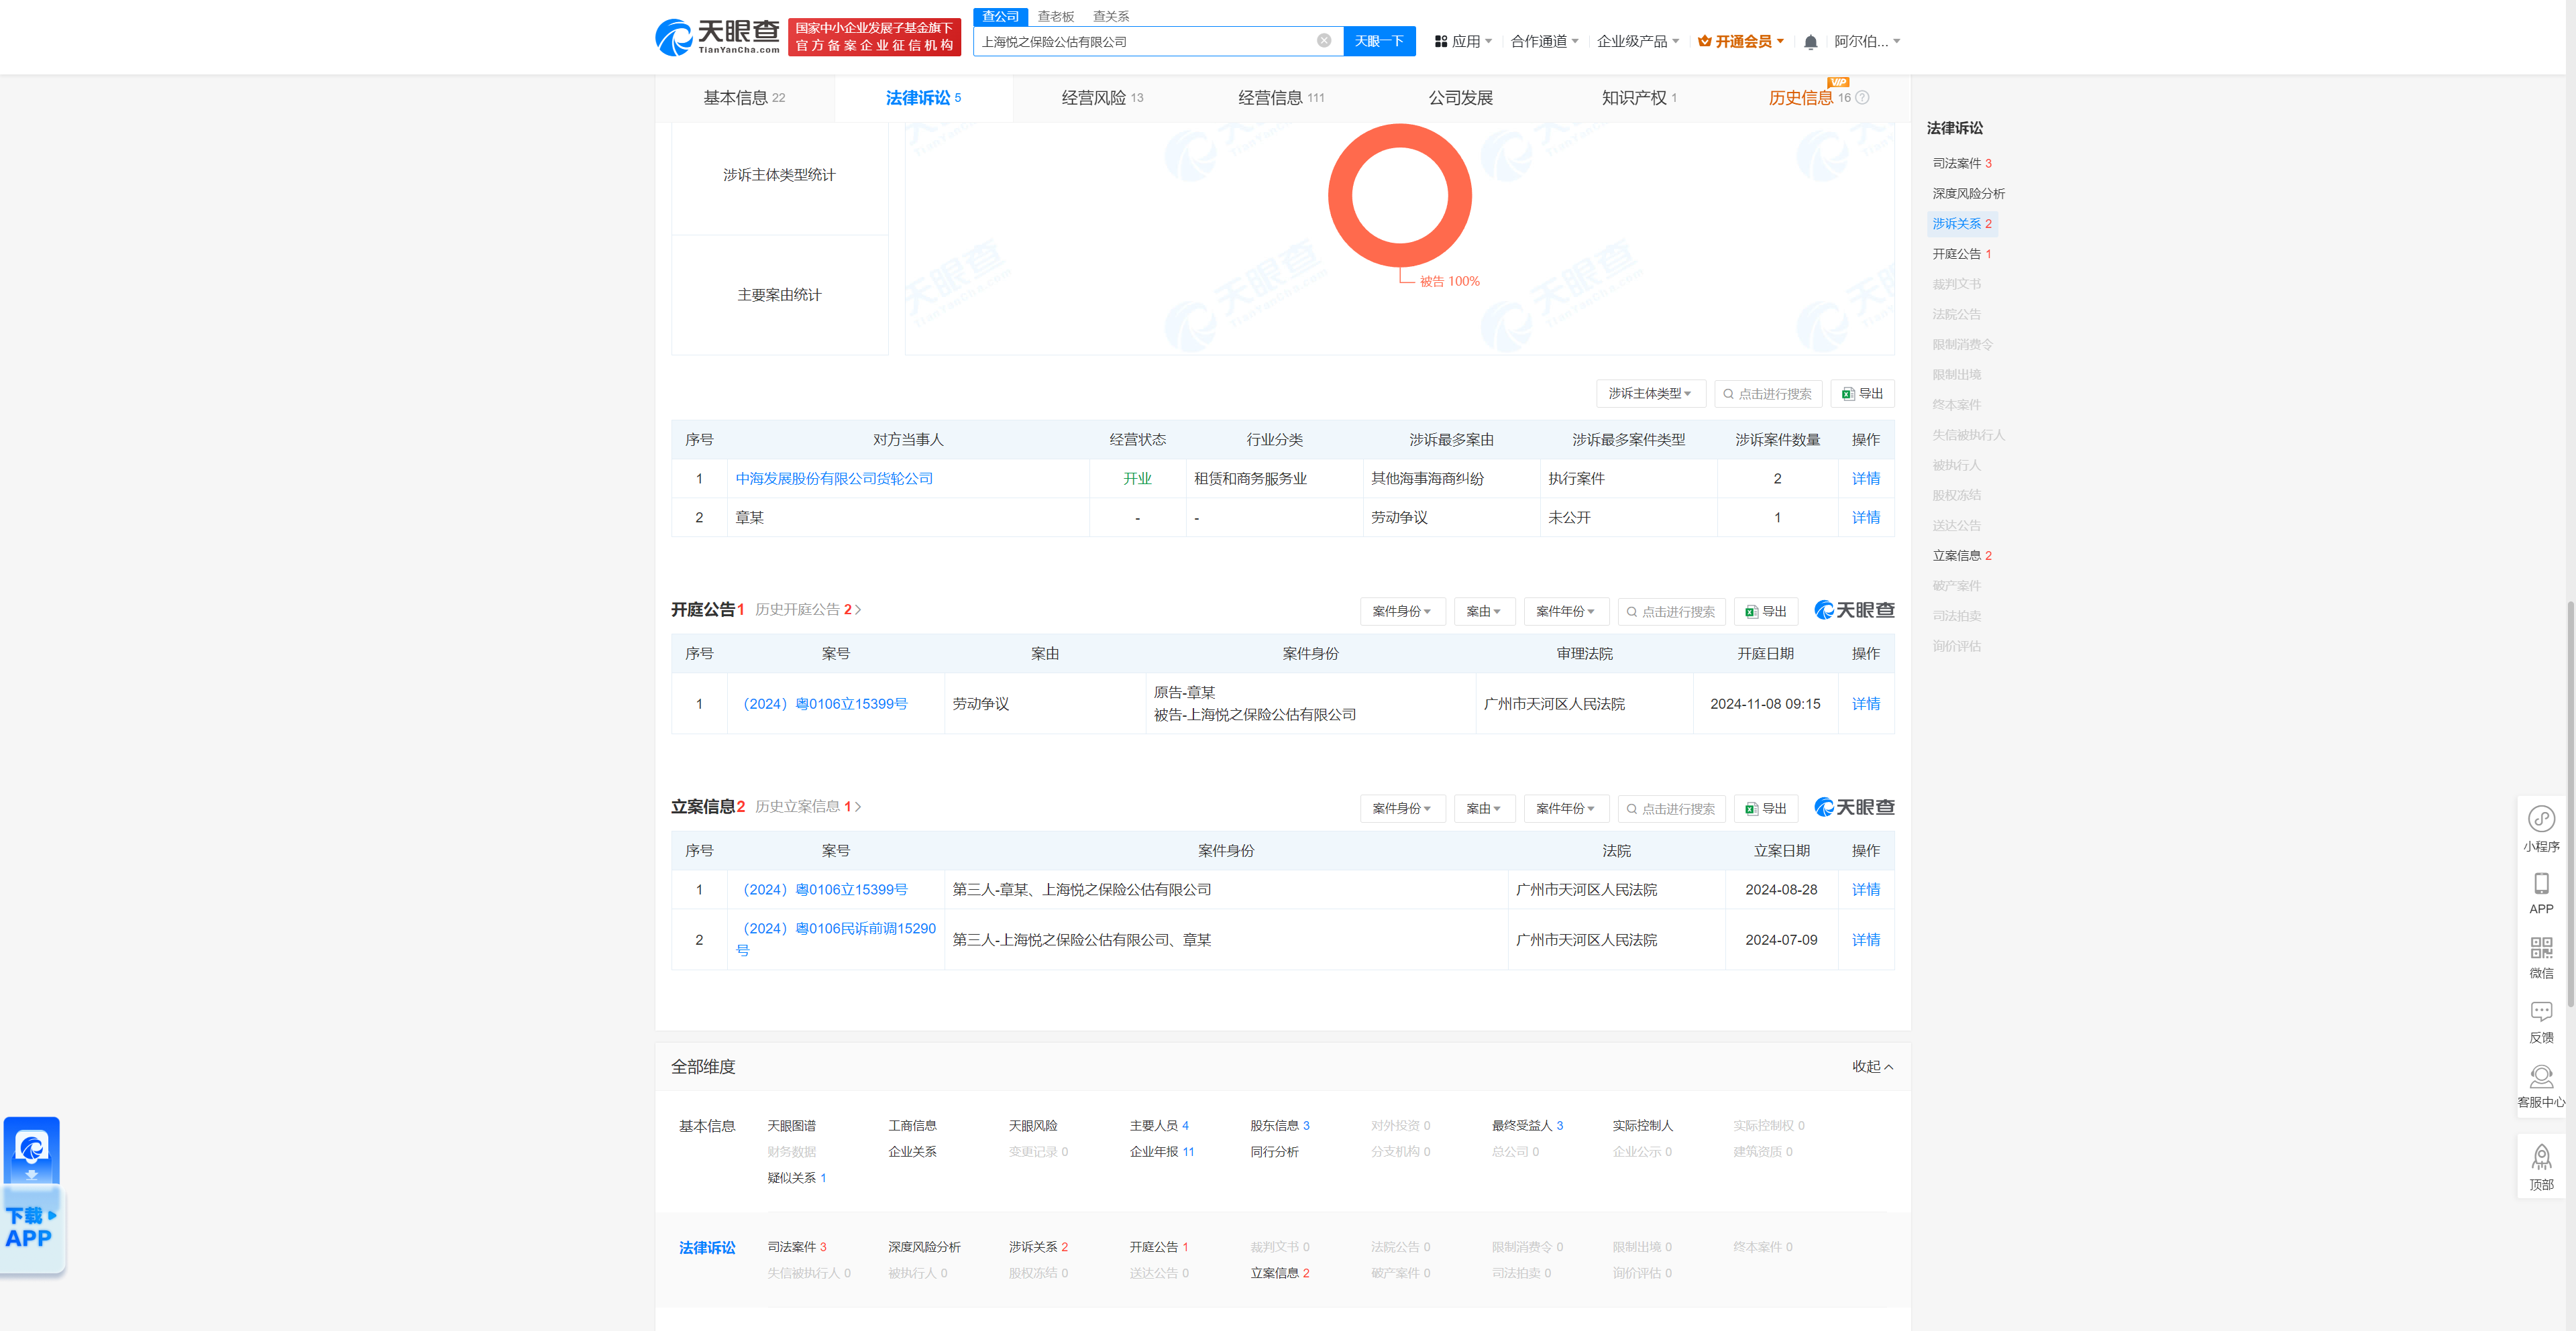
Task: Click the search field in 开庭公告 toolbar
Action: (1671, 612)
